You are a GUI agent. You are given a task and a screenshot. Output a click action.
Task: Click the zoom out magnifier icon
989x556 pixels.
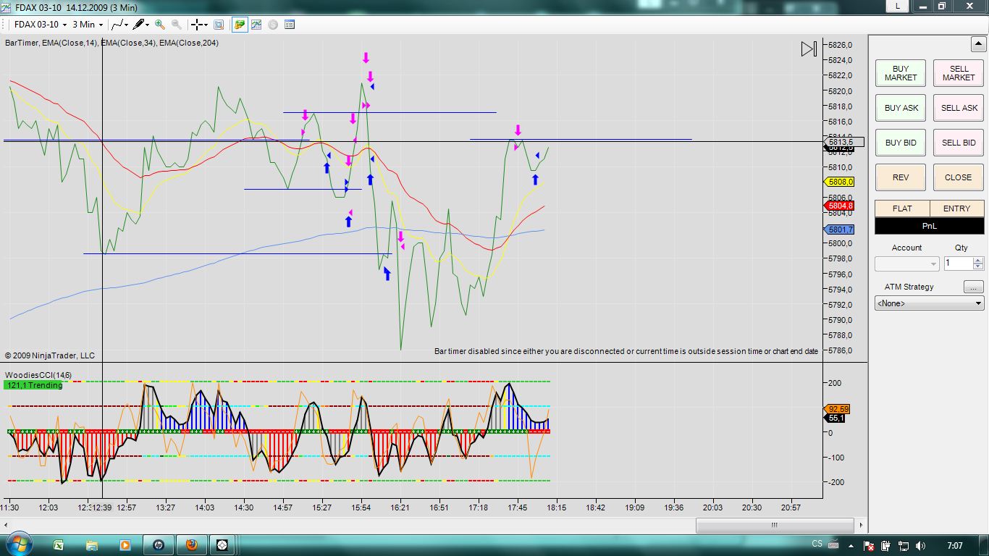[177, 25]
